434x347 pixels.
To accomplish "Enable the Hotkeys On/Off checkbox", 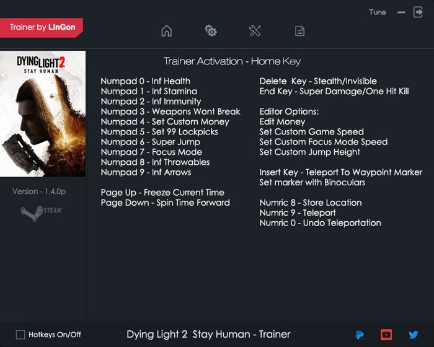I will (x=20, y=335).
